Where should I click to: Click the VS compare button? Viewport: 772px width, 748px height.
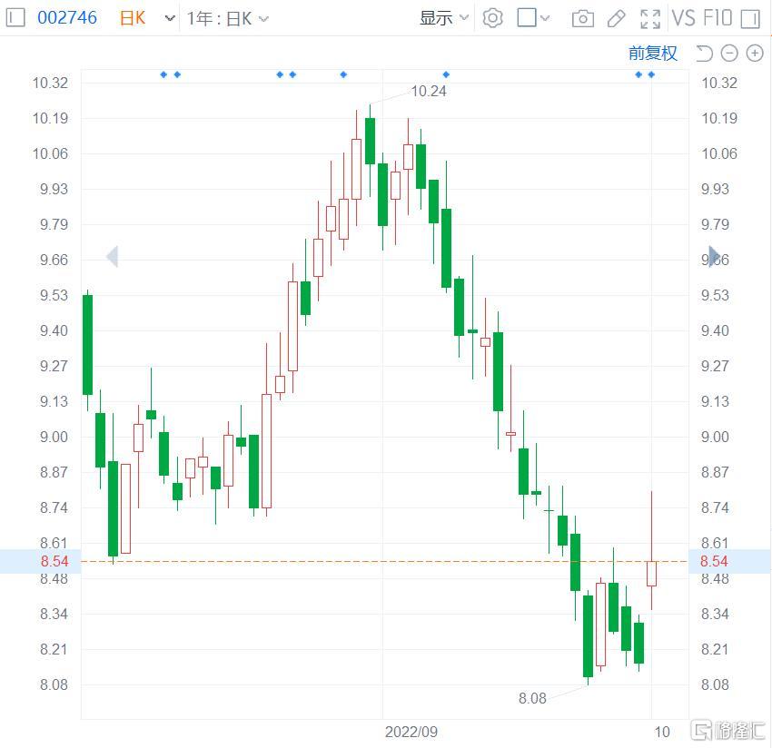click(x=683, y=18)
